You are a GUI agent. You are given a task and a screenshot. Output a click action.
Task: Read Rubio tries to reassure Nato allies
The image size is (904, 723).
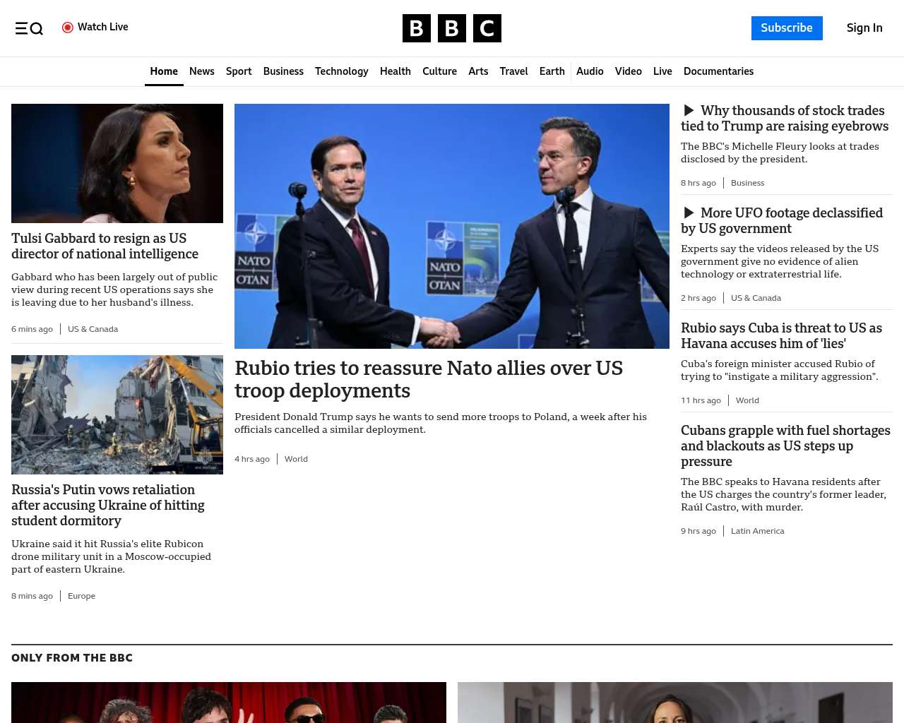pyautogui.click(x=429, y=379)
